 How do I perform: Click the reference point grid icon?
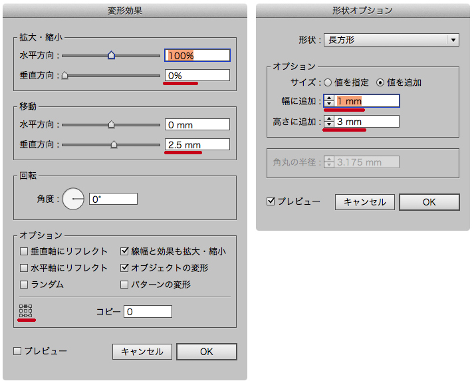[x=25, y=311]
